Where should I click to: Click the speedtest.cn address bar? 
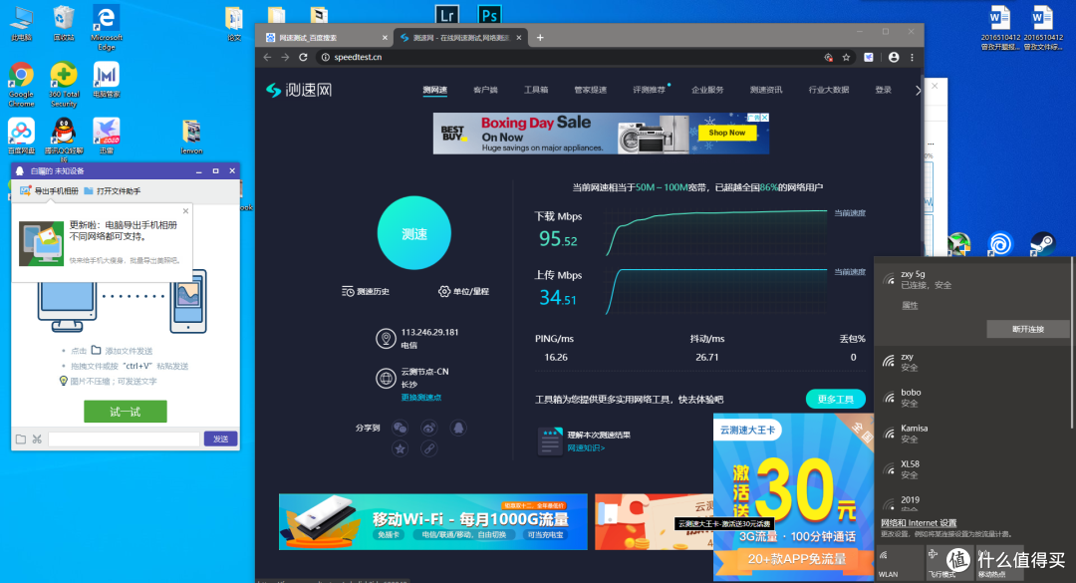click(x=570, y=57)
